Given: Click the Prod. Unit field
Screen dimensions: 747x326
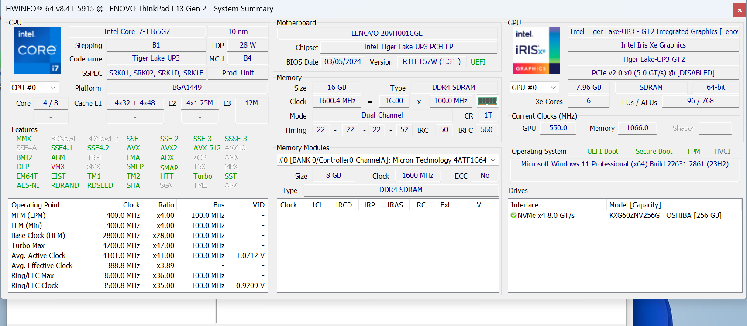Looking at the screenshot, I should pos(238,73).
